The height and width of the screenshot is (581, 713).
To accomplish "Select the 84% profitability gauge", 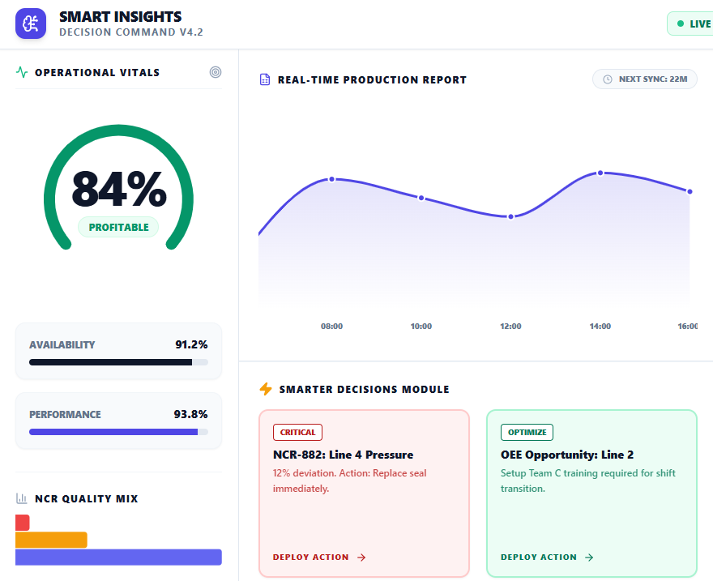I will tap(117, 188).
